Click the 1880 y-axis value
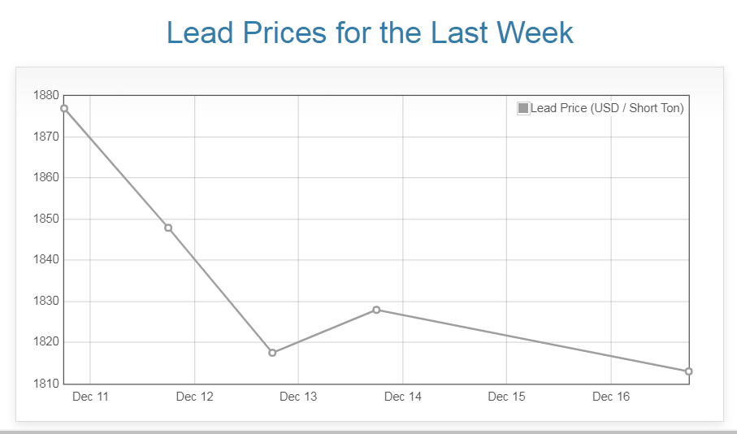This screenshot has width=737, height=434. pyautogui.click(x=46, y=95)
